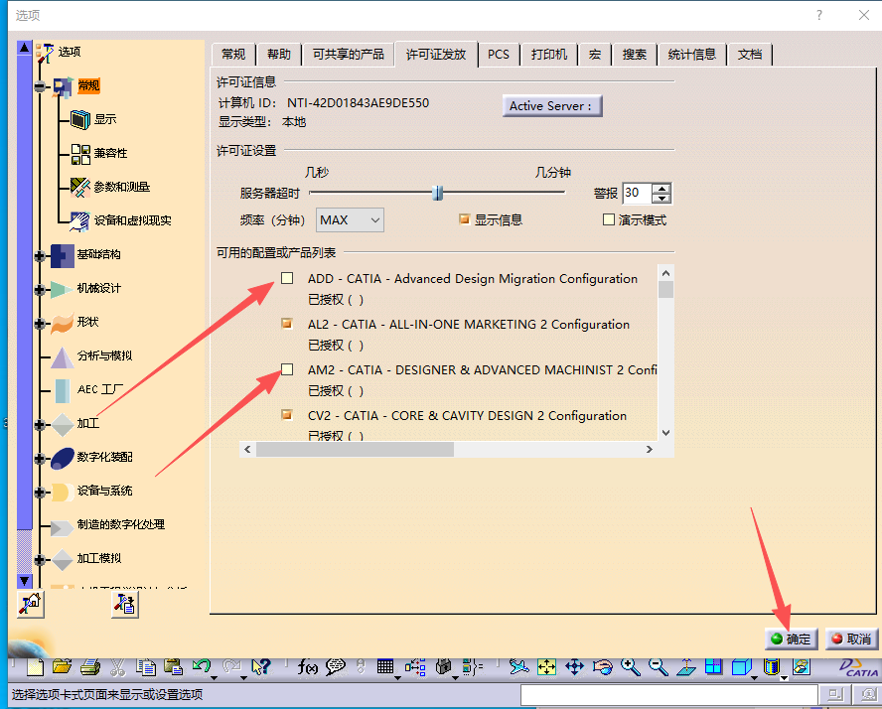Viewport: 882px width, 709px height.
Task: Open the 搜索 tab
Action: pyautogui.click(x=634, y=55)
